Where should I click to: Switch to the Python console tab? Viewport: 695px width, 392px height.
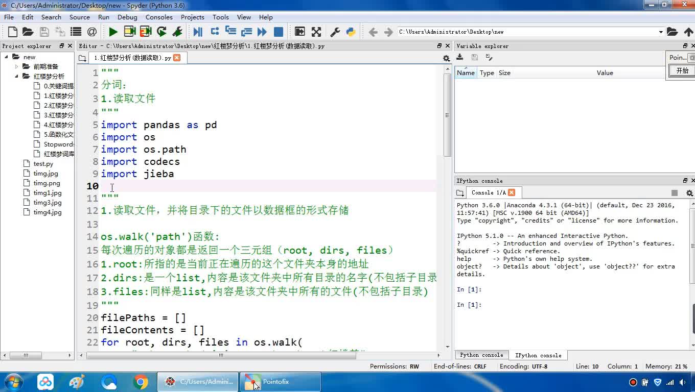click(x=481, y=355)
